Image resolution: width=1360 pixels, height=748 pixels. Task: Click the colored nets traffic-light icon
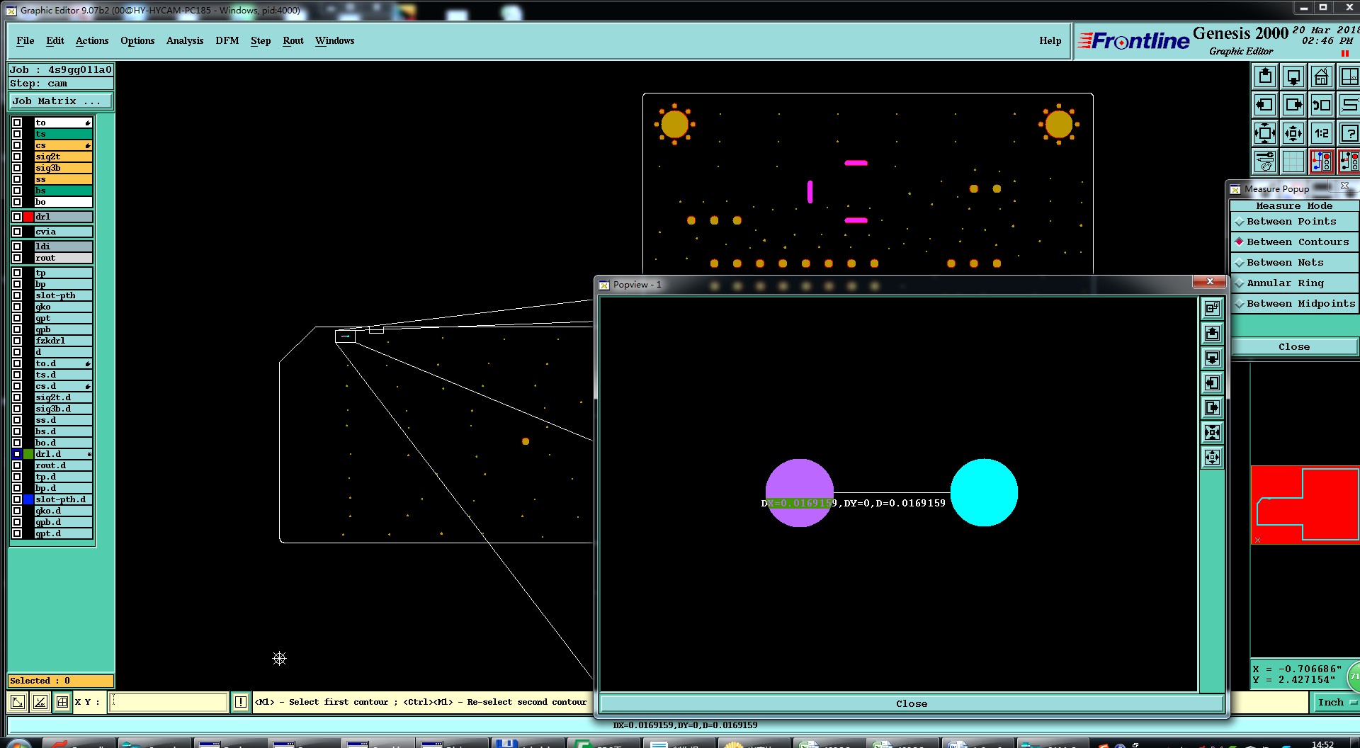click(x=1322, y=161)
